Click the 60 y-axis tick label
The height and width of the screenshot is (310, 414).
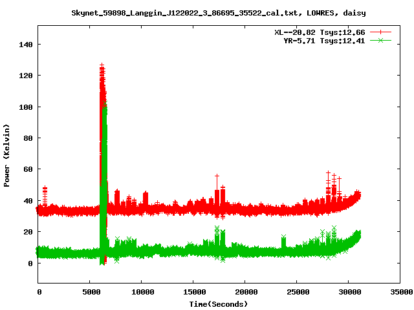[x=28, y=169]
